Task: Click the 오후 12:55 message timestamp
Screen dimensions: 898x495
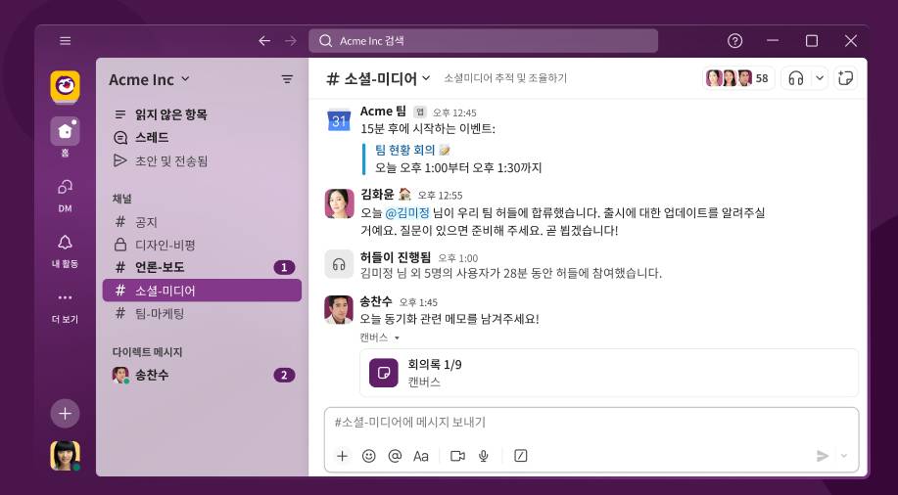Action: [440, 196]
